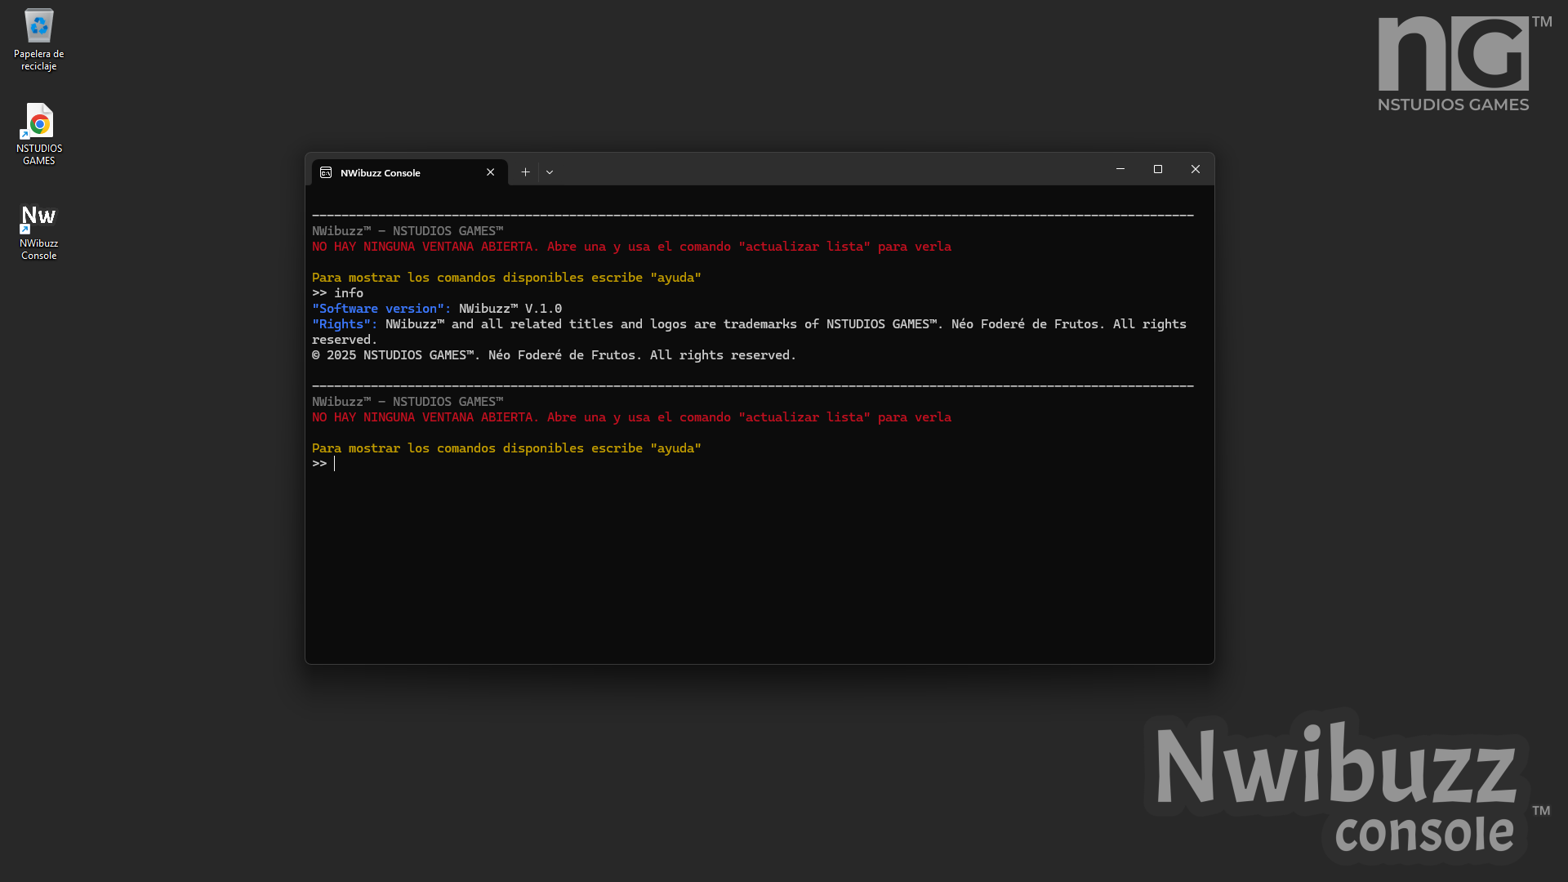This screenshot has height=882, width=1568.
Task: Open the Papelera de reciclaje desktop icon
Action: point(38,39)
